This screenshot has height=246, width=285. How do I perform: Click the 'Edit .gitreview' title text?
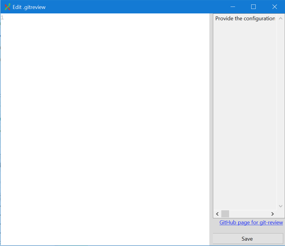pyautogui.click(x=29, y=7)
